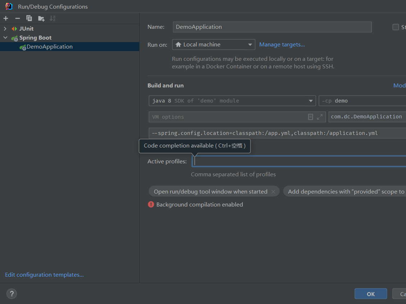Click the red error icon for background compilation
Screen dimensions: 406x304
(x=151, y=205)
